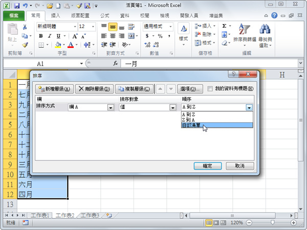Confirm sort with 確定 button

click(208, 166)
